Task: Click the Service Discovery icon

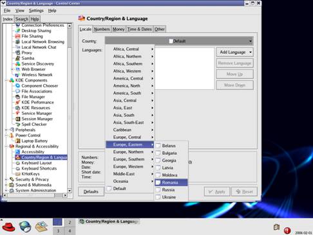Action: tap(18, 64)
